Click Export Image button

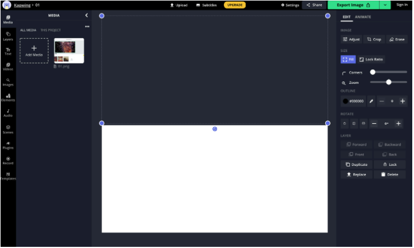354,5
